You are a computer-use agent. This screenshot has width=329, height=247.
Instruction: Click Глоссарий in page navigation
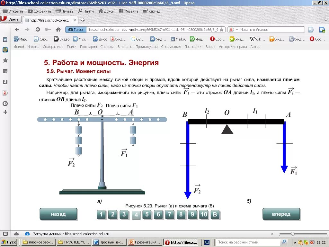[x=88, y=47]
